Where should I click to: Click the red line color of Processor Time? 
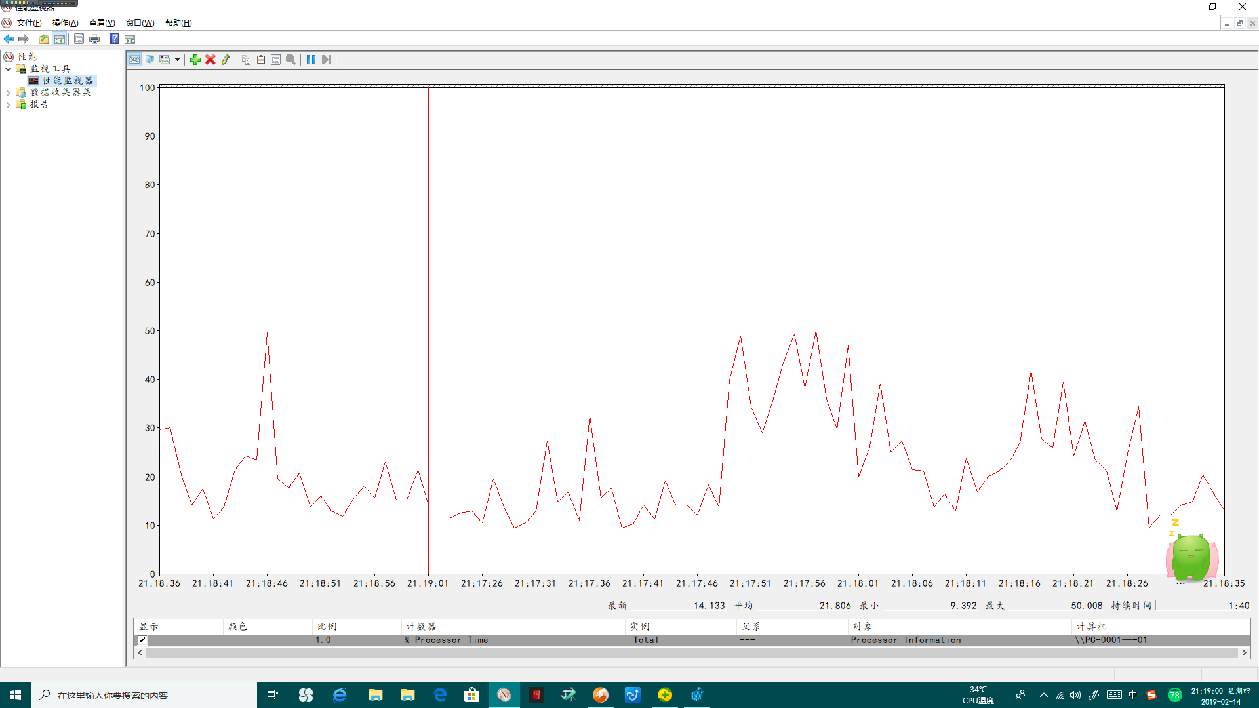coord(268,640)
